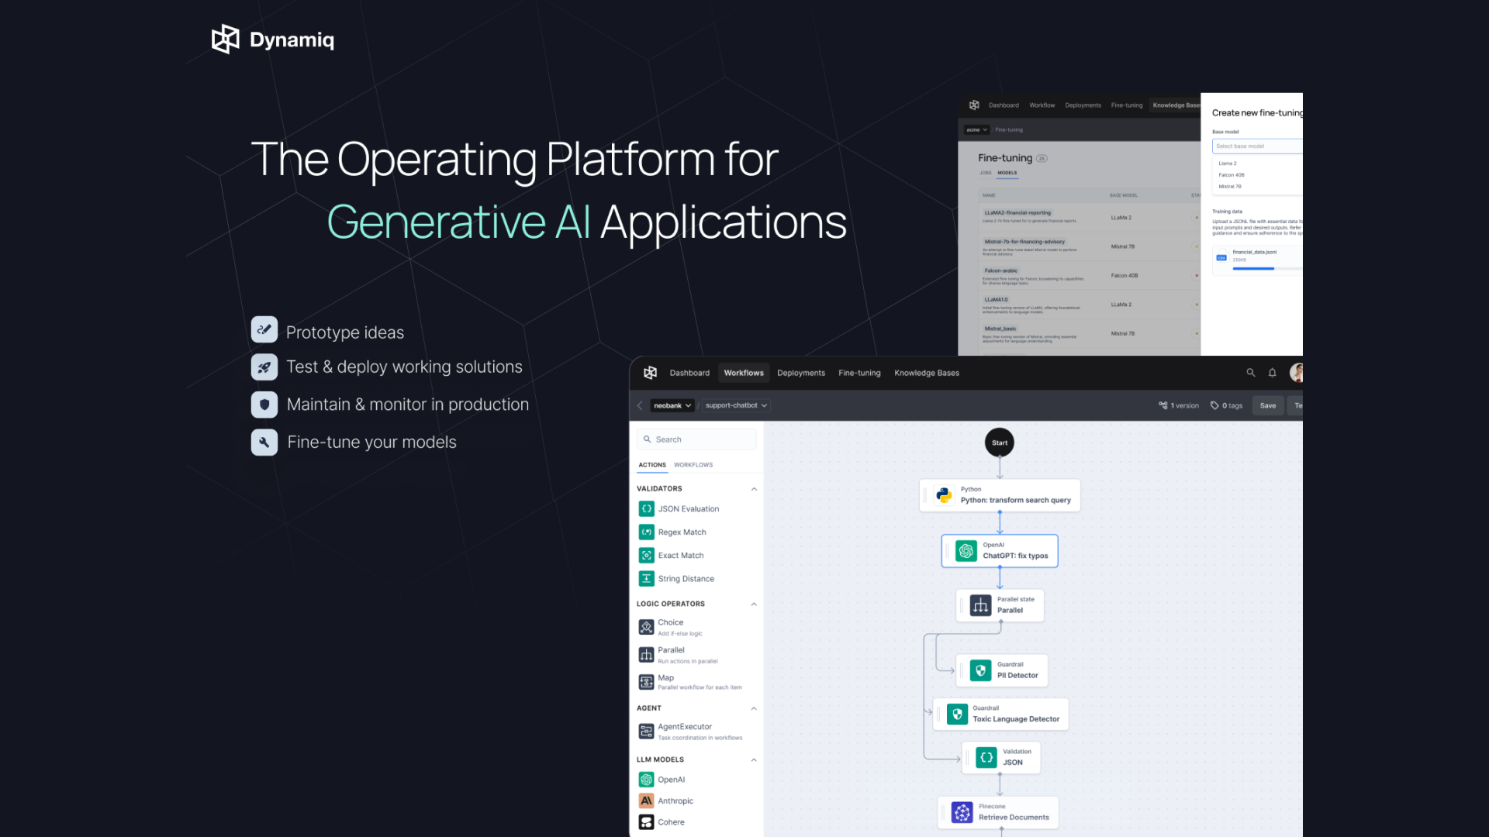The image size is (1489, 837).
Task: Select the Anthropic model icon
Action: point(646,801)
